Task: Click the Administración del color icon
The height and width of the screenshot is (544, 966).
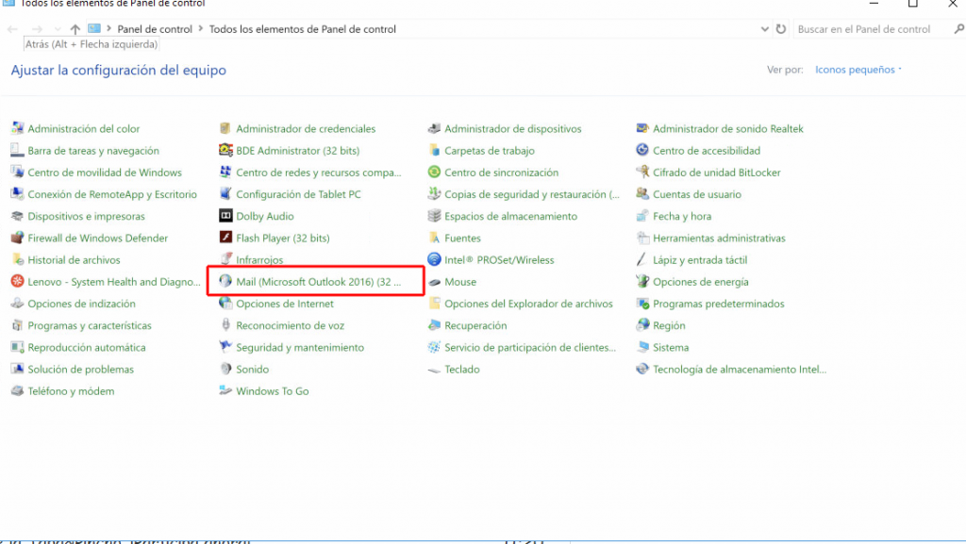Action: (17, 128)
